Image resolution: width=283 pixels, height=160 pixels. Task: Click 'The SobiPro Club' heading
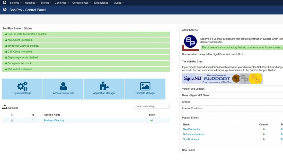click(192, 62)
